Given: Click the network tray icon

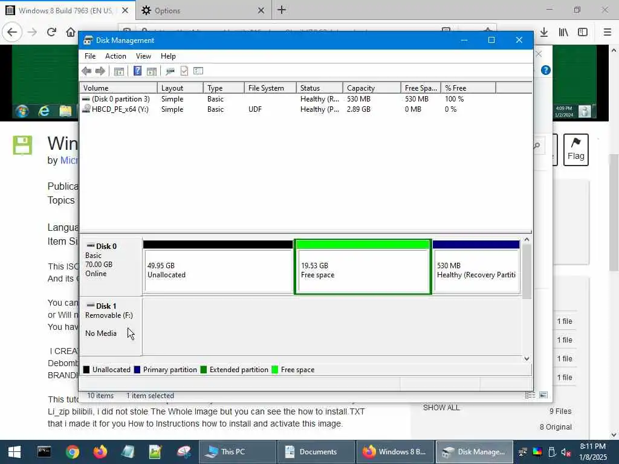Looking at the screenshot, I should click(523, 452).
